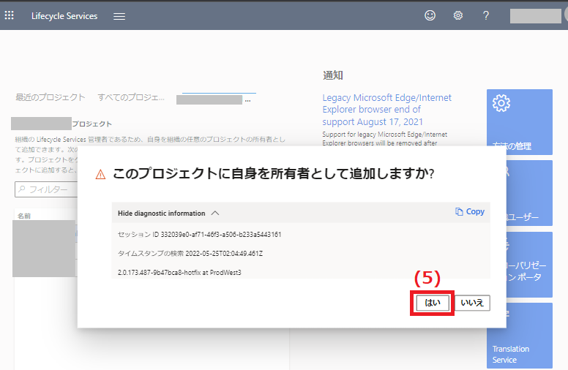Click the chevron next to Hide diagnostic information

click(214, 213)
